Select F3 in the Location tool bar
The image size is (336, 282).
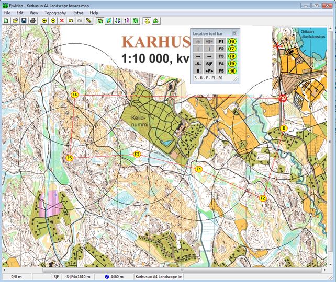tap(221, 56)
